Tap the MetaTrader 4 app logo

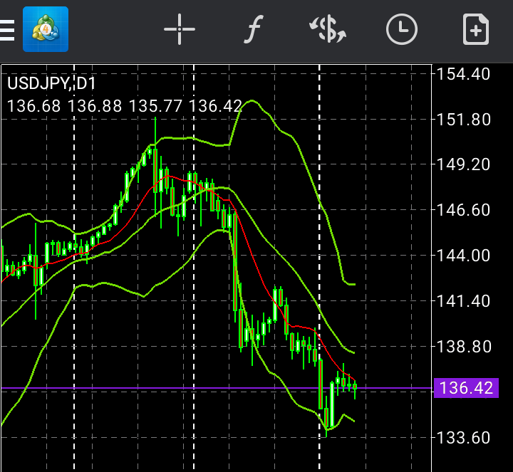pyautogui.click(x=46, y=29)
